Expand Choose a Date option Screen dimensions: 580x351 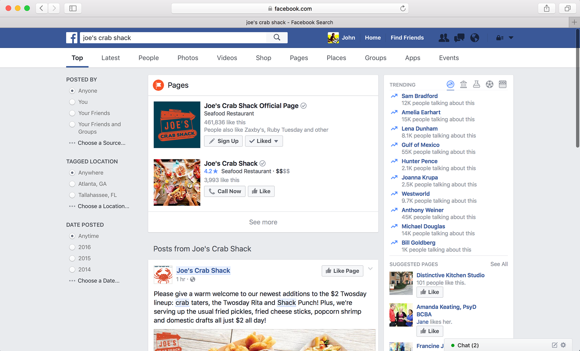(94, 281)
